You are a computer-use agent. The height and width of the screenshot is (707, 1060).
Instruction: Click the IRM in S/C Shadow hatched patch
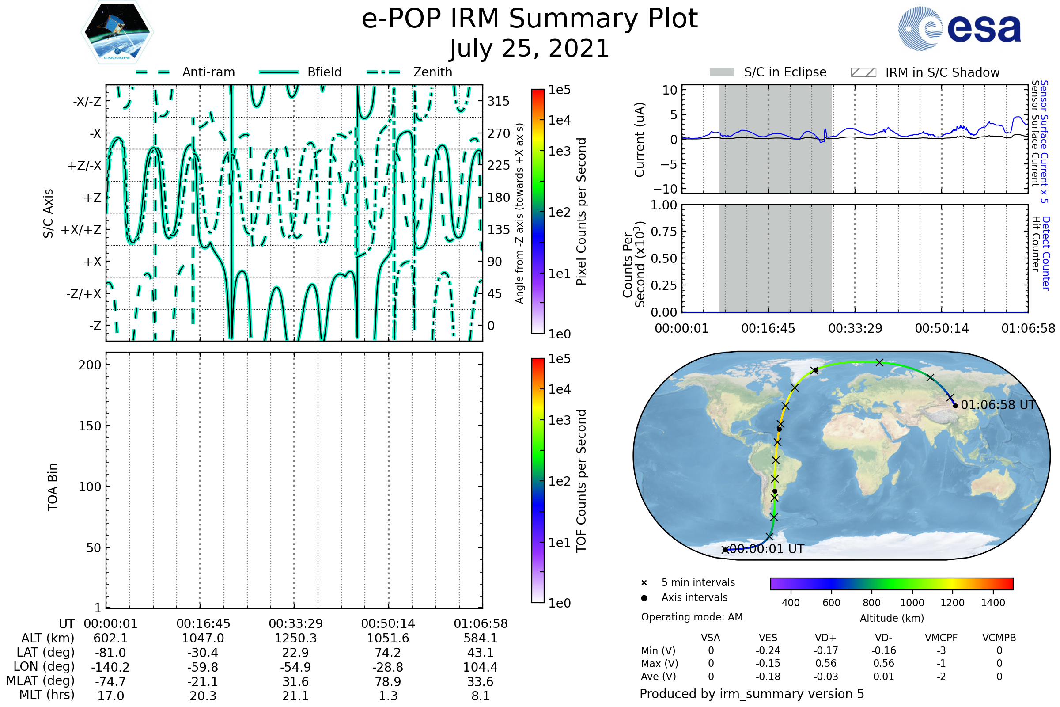click(863, 72)
